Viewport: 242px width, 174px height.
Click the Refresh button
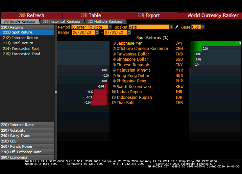pos(32,15)
